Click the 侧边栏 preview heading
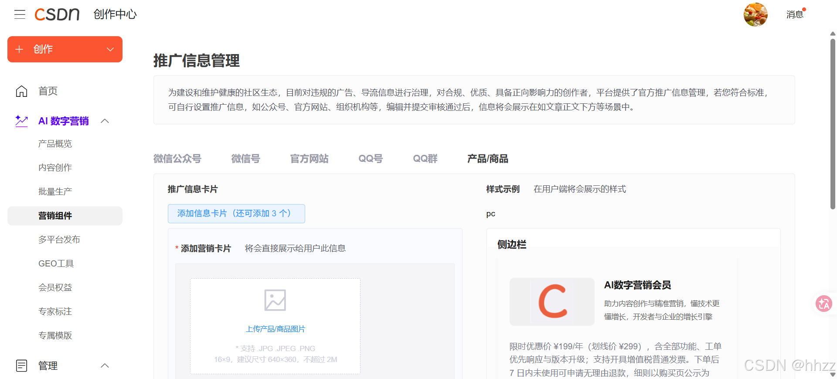Viewport: 837px width, 379px height. (x=512, y=245)
